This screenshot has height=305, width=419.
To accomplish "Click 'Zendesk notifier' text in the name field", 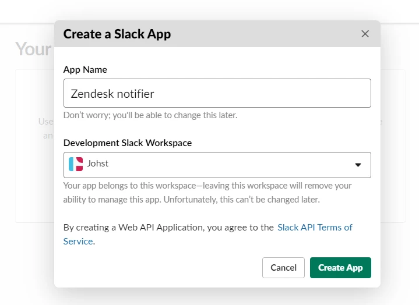I will tap(112, 93).
